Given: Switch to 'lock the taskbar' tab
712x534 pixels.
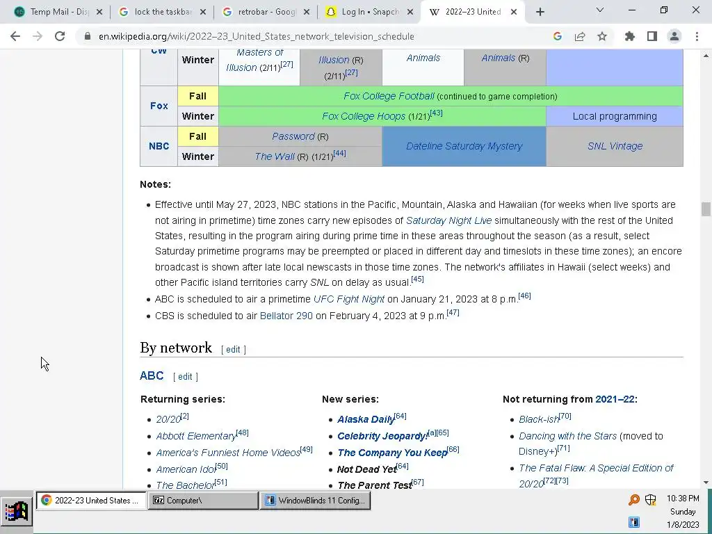Looking at the screenshot, I should coord(161,12).
